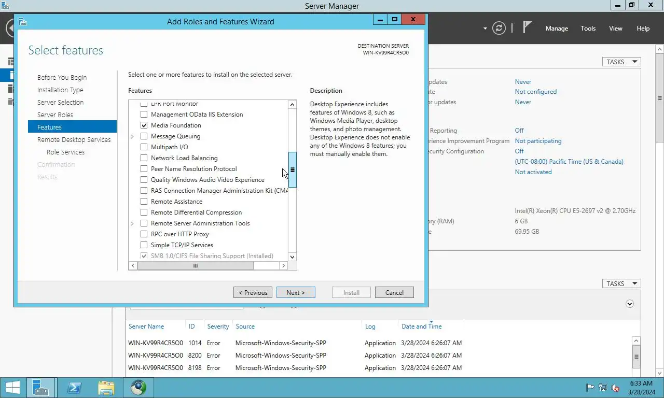Image resolution: width=664 pixels, height=398 pixels.
Task: Click the muted speaker tray icon
Action: point(615,388)
